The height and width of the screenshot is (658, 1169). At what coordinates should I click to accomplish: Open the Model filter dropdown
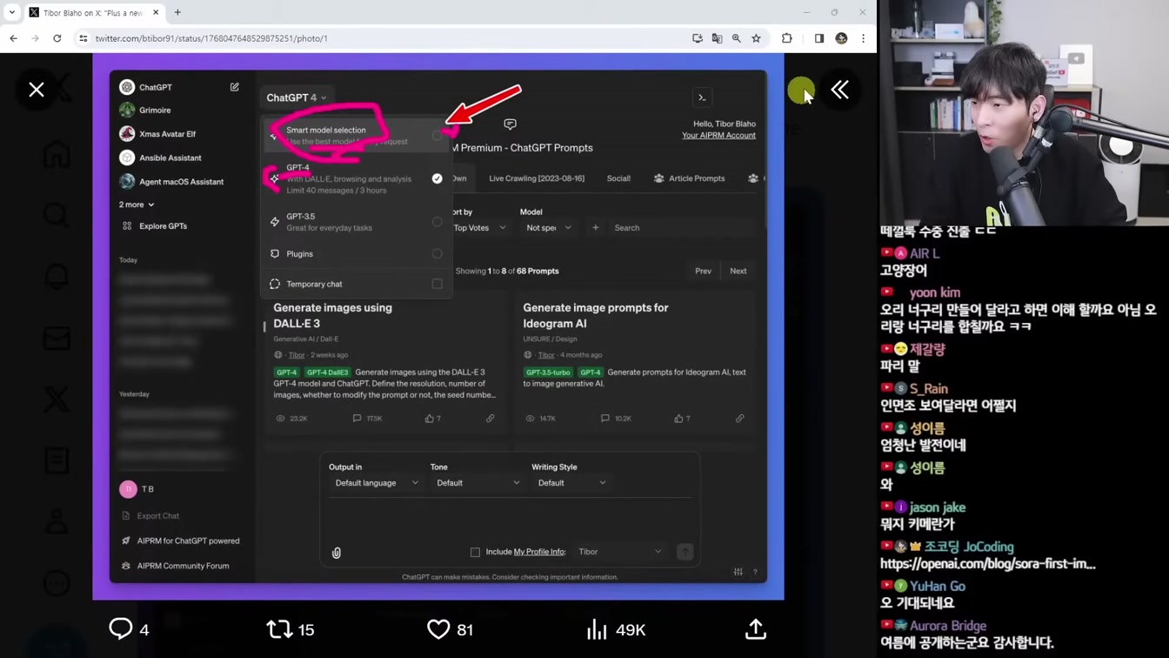(x=548, y=228)
